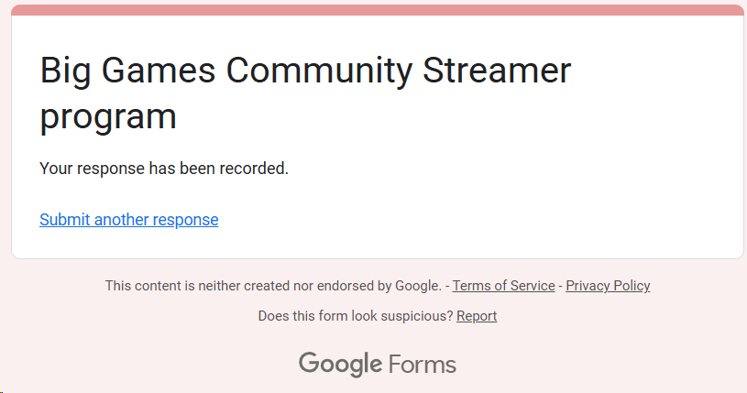Click Does this form look suspicious text
Image resolution: width=747 pixels, height=393 pixels.
(356, 316)
